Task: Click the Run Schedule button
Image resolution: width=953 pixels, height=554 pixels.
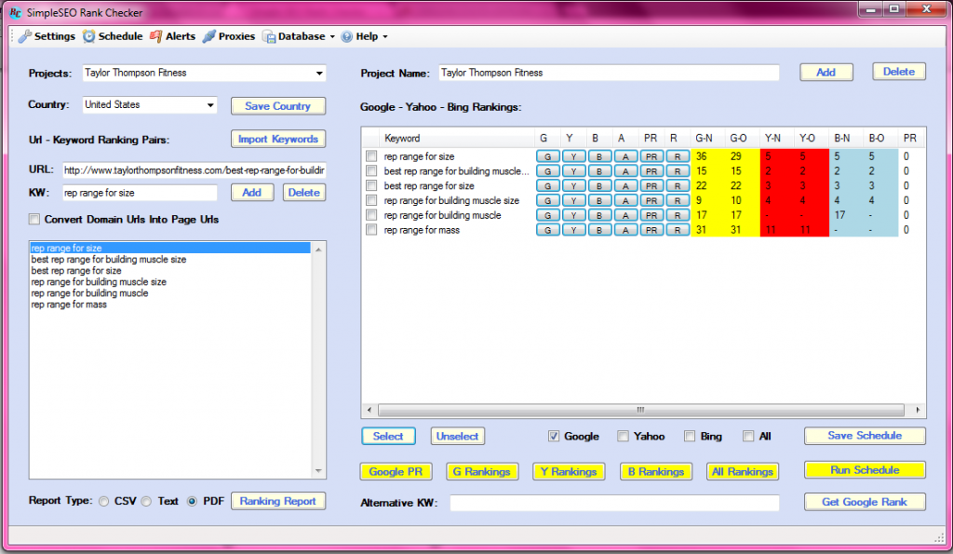Action: point(865,470)
